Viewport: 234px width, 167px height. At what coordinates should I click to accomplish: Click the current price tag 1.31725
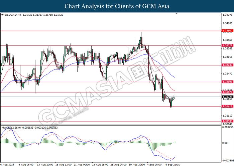click(227, 97)
